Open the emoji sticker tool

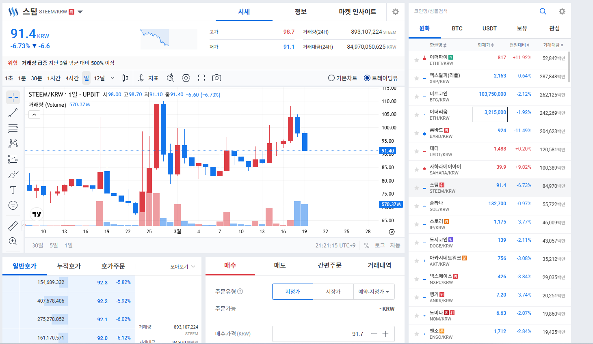[x=13, y=206]
